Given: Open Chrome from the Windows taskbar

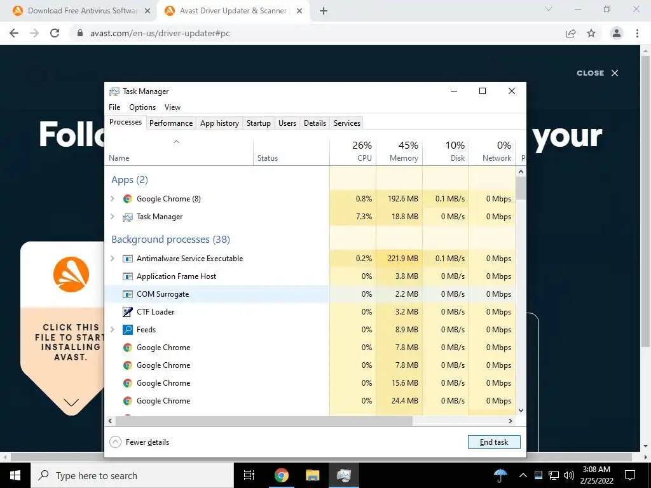Looking at the screenshot, I should tap(281, 475).
